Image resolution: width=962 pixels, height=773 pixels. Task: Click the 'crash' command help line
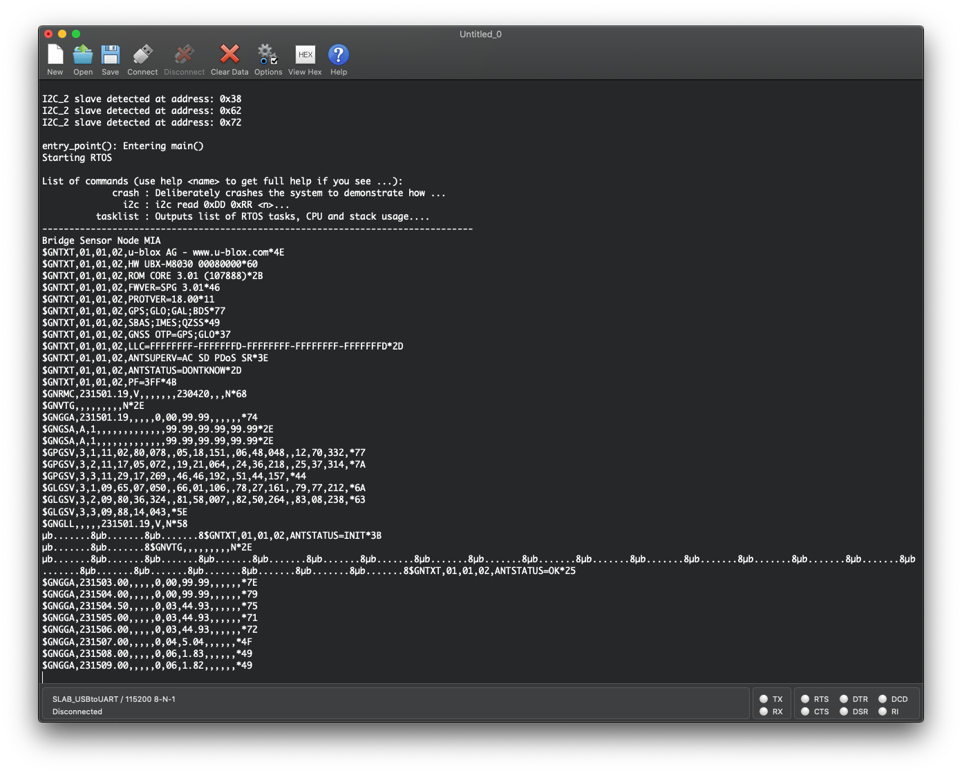click(279, 193)
